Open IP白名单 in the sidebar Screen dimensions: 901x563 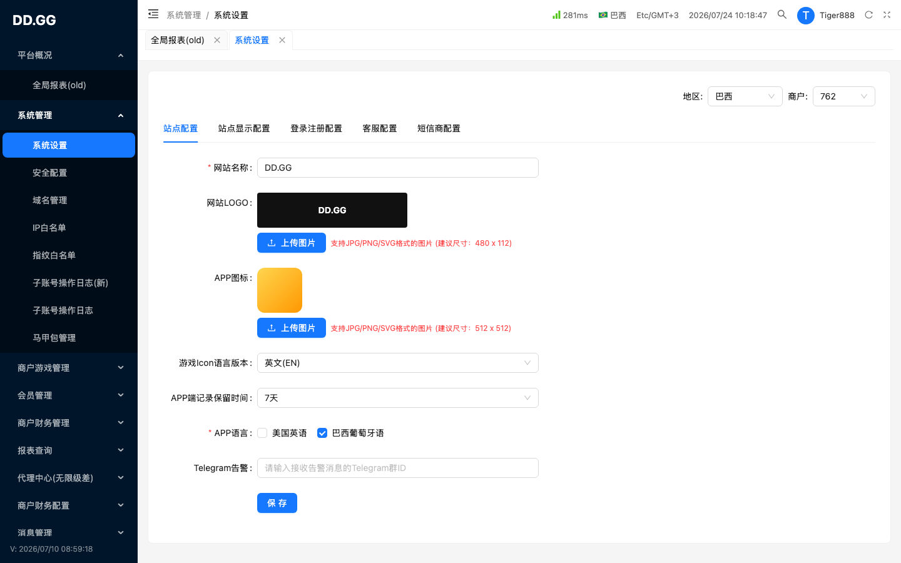coord(69,228)
